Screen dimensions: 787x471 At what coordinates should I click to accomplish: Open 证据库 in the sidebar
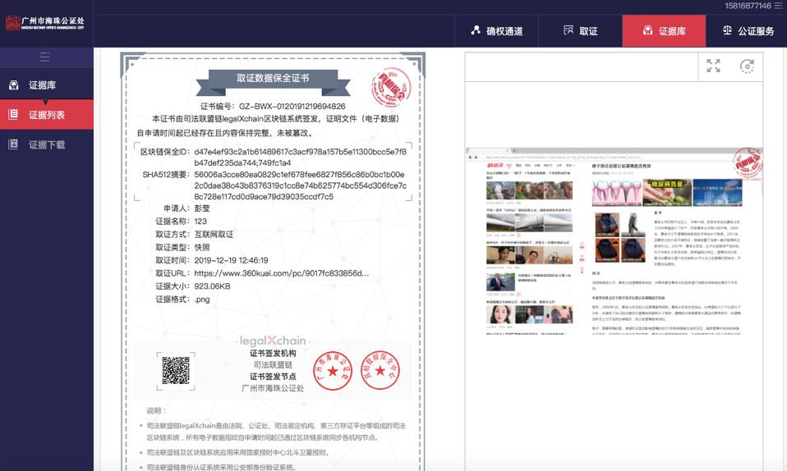pyautogui.click(x=47, y=85)
